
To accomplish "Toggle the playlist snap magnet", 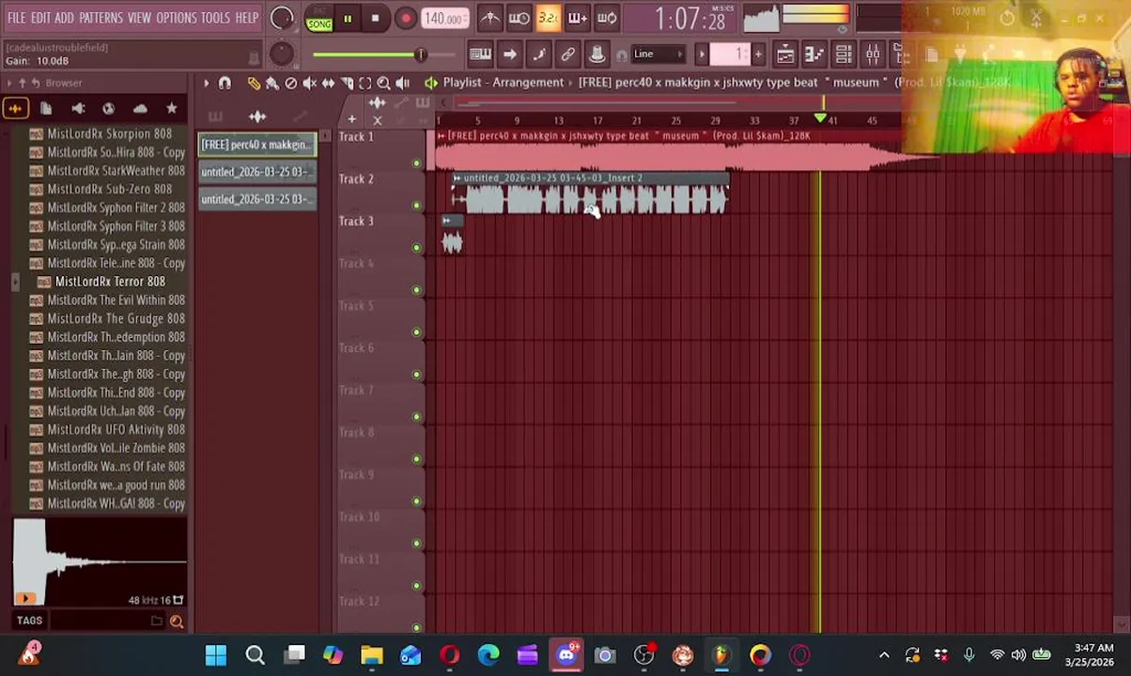I will coord(225,84).
